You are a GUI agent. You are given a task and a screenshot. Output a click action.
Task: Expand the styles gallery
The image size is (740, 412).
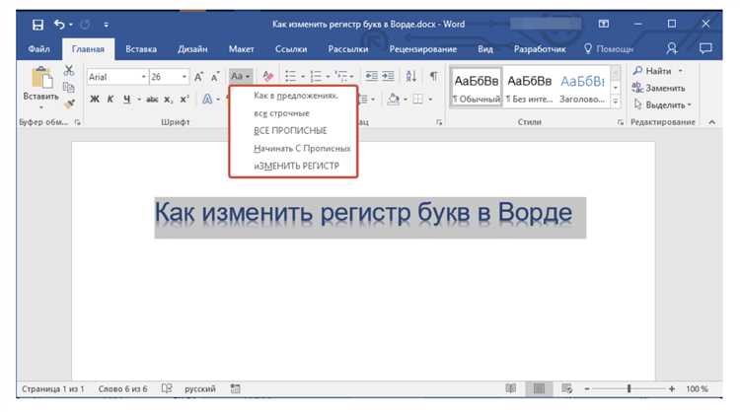[x=616, y=102]
